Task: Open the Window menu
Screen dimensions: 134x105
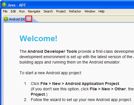Action: click(x=90, y=11)
